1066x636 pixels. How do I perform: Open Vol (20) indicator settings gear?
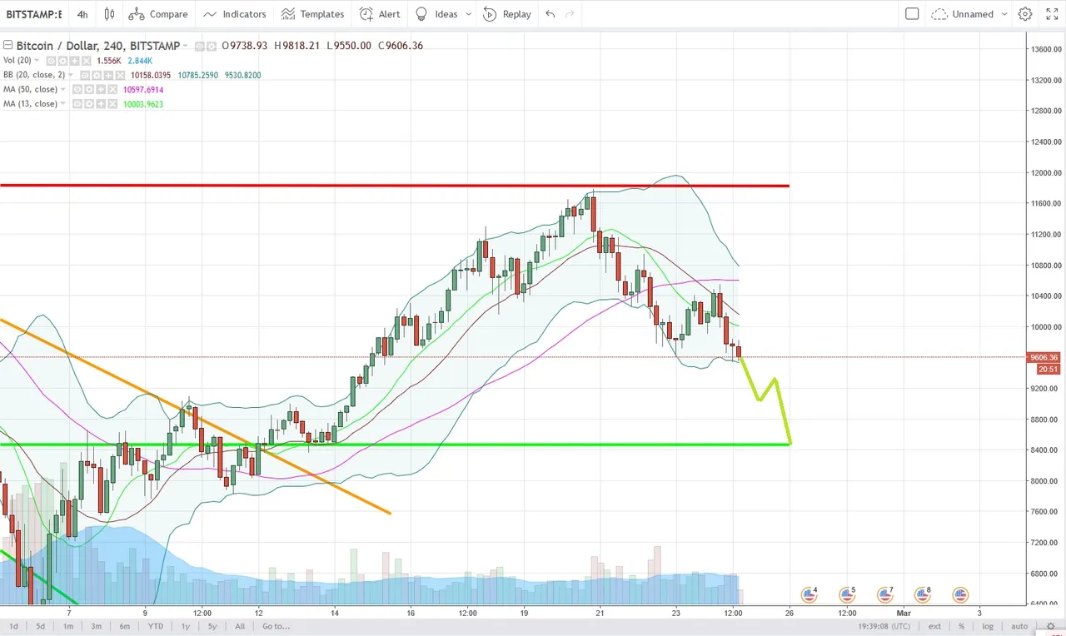point(62,61)
